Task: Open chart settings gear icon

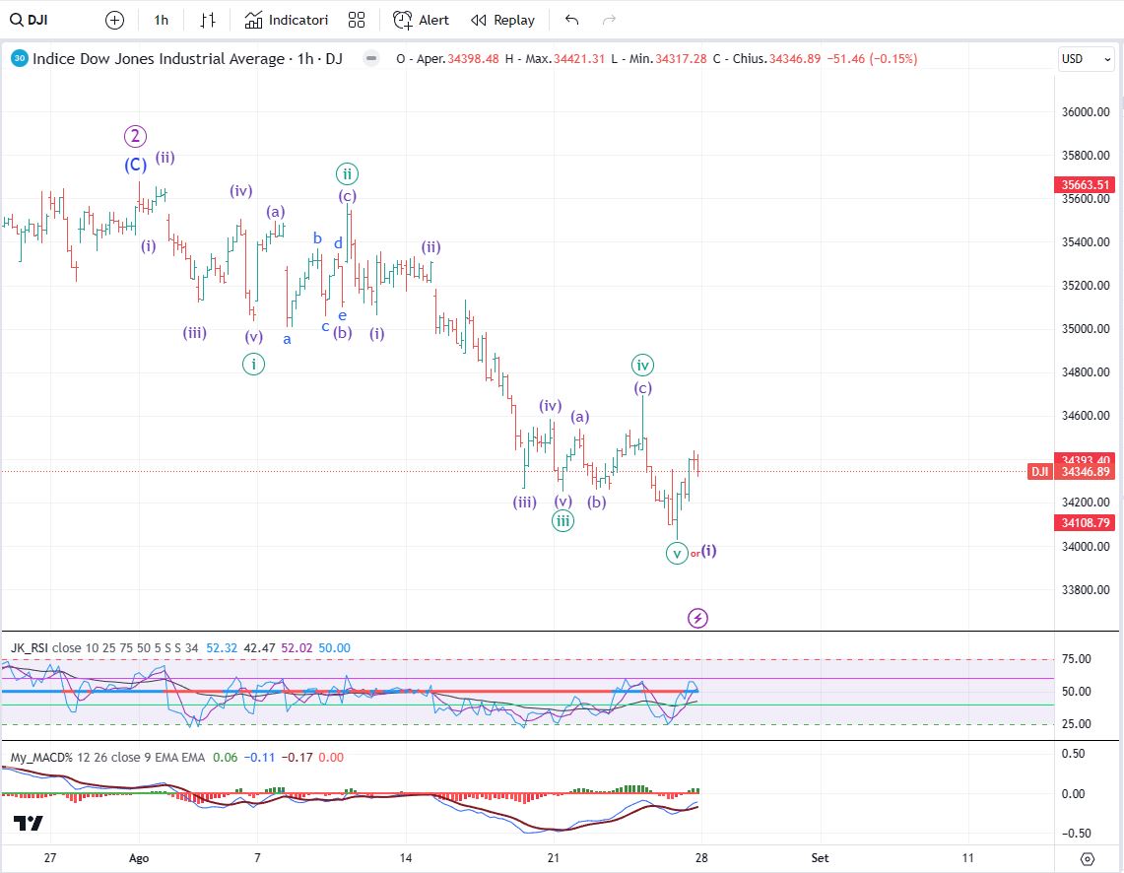Action: click(x=1088, y=858)
